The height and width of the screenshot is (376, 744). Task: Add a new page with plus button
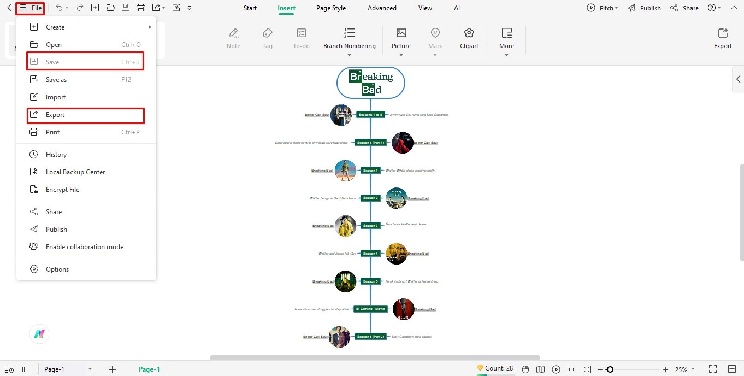112,369
